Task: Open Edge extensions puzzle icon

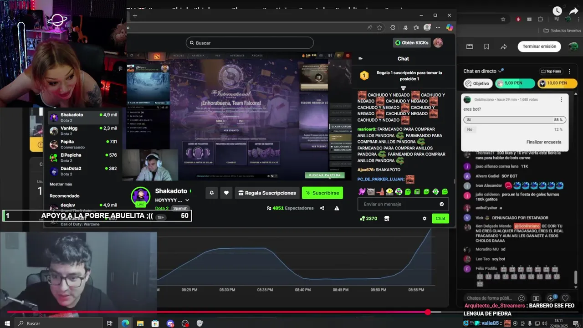Action: coord(393,28)
